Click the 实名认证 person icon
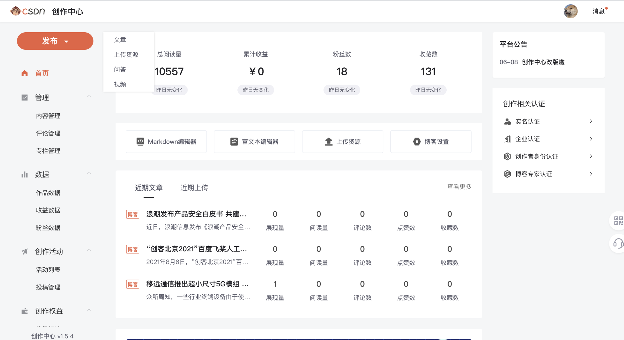 pos(507,121)
